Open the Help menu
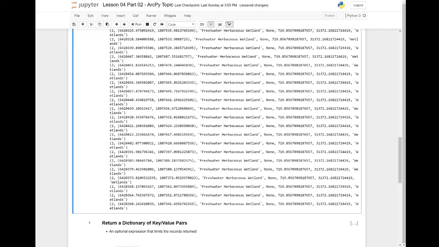Viewport: 439px width, 247px height. click(x=187, y=15)
